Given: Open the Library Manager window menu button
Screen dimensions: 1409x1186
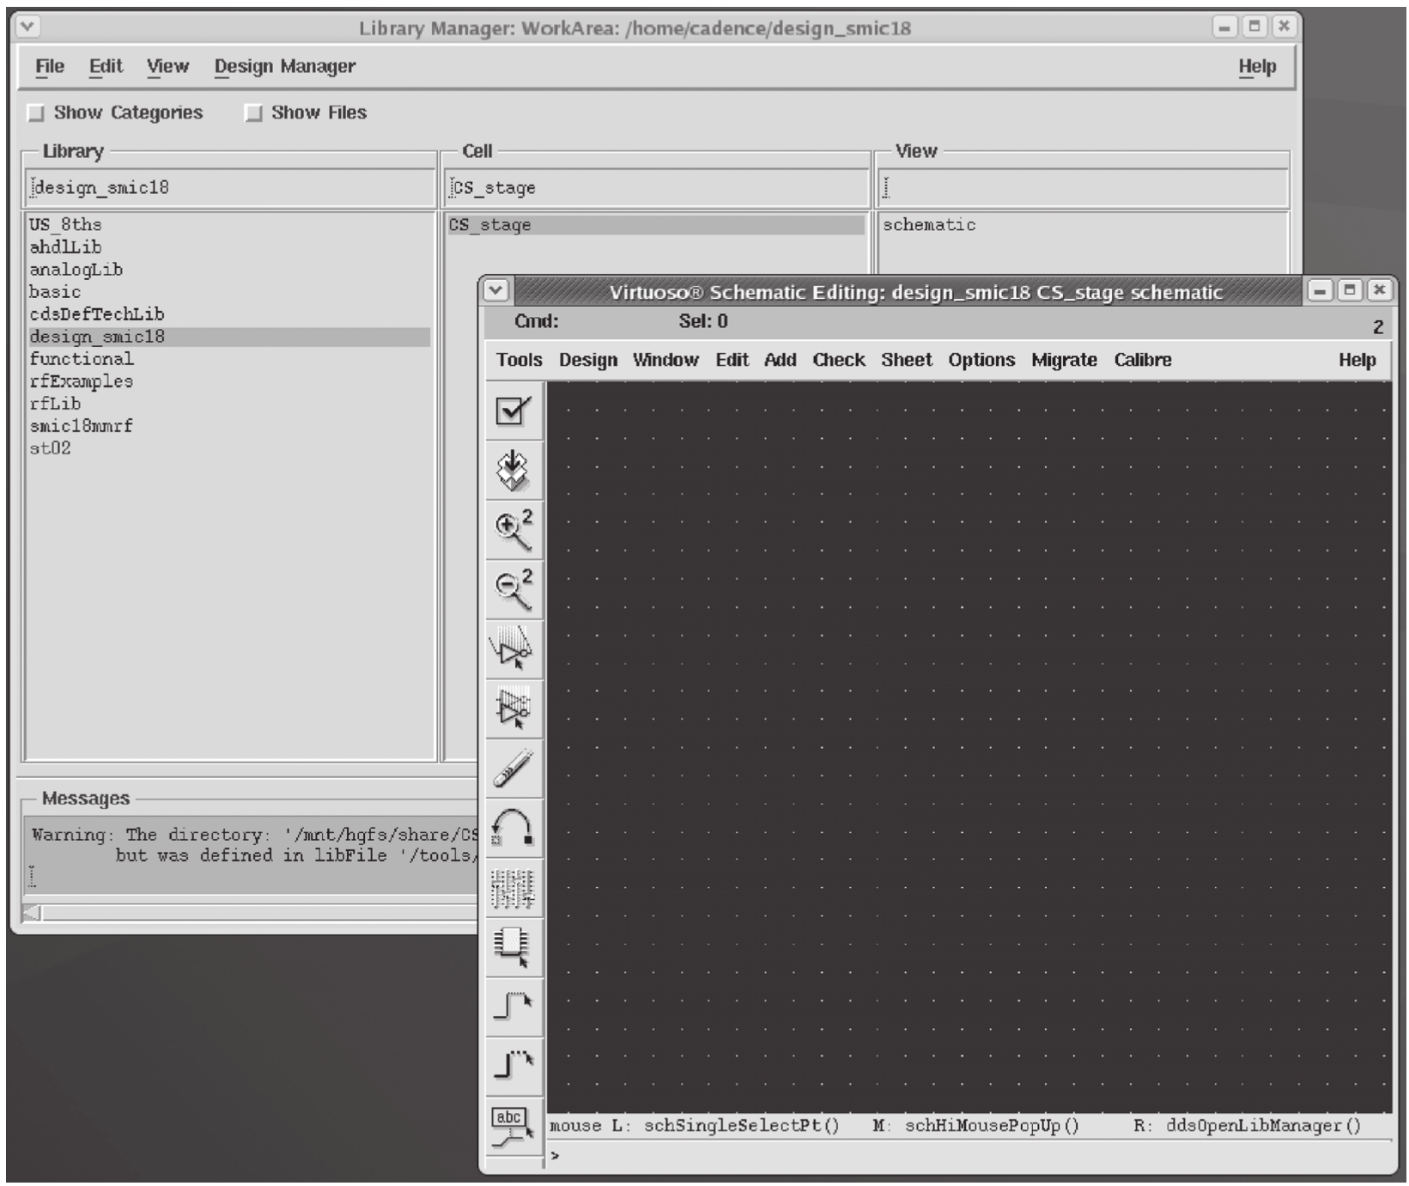Looking at the screenshot, I should [x=27, y=27].
